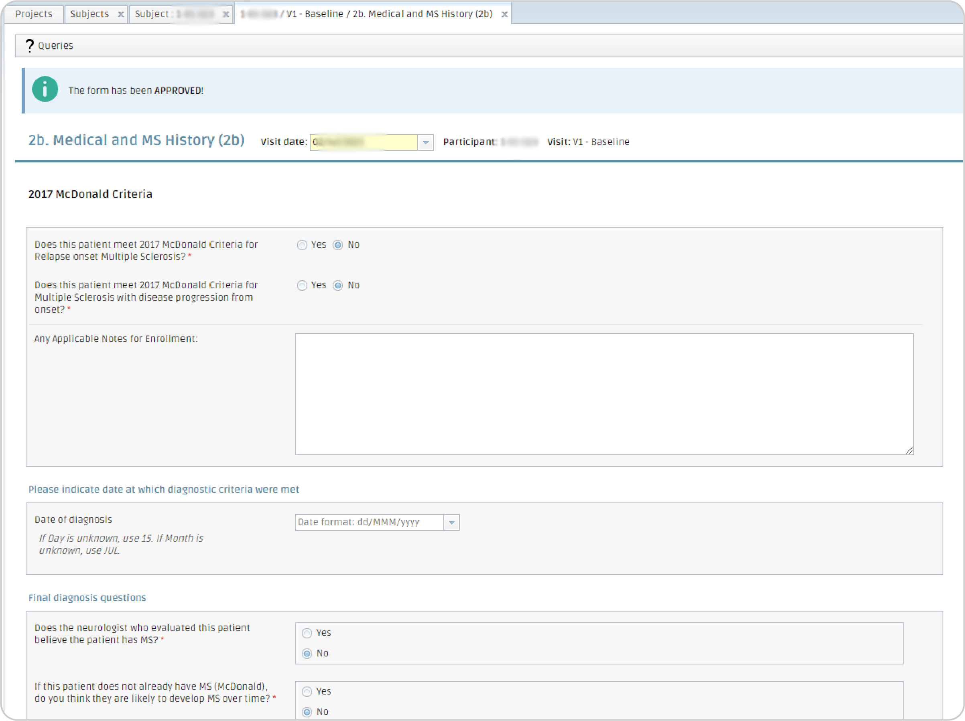Click the Date of diagnosis text field
The image size is (965, 721).
369,523
